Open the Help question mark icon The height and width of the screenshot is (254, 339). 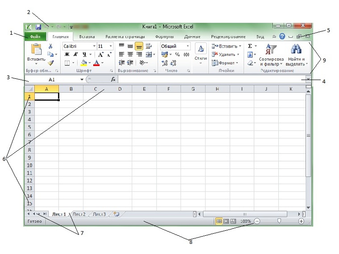click(x=282, y=36)
